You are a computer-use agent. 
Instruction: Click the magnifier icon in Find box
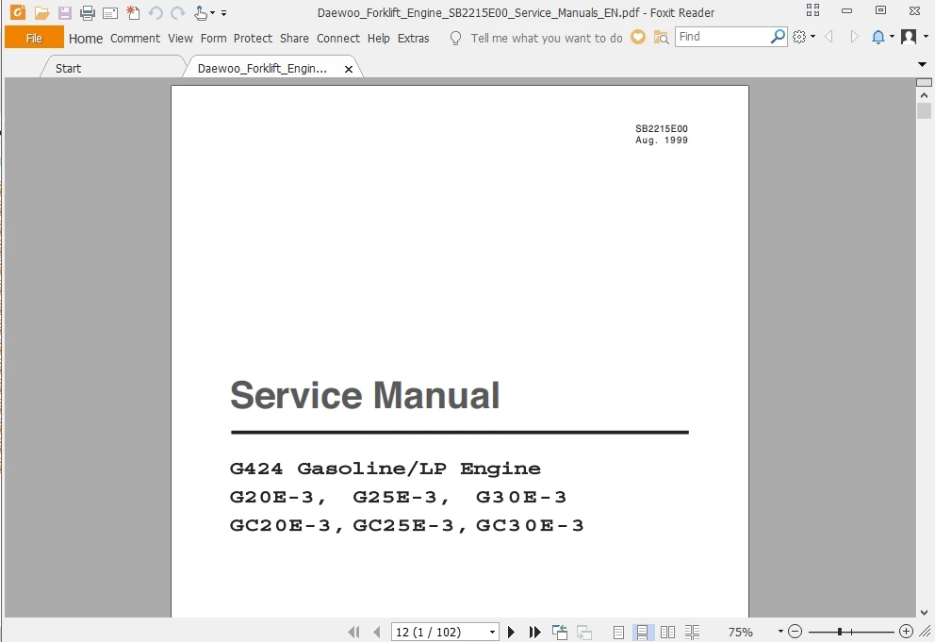click(x=778, y=37)
